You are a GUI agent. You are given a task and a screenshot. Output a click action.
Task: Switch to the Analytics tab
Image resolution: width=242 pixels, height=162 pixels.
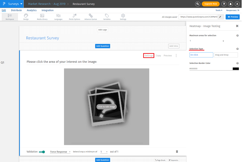point(31,10)
